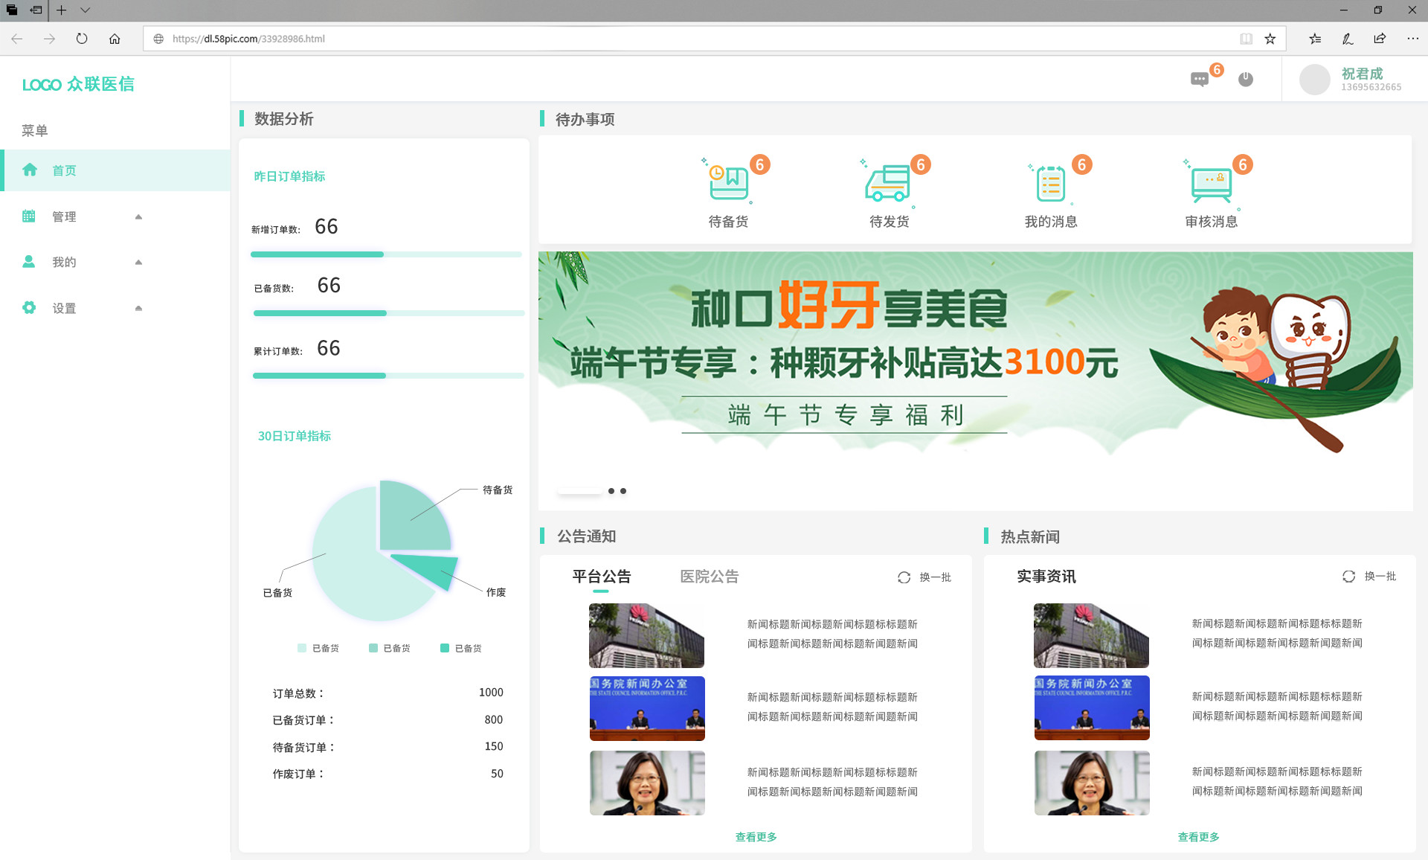Open reading view icon in address bar
Screen dimensions: 1428x860
(x=1246, y=39)
